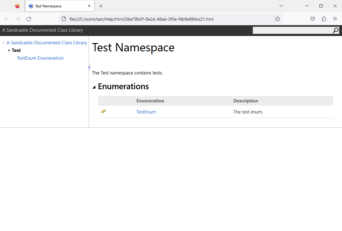The image size is (342, 231).
Task: Open Firefox application hamburger menu
Action: tap(335, 19)
